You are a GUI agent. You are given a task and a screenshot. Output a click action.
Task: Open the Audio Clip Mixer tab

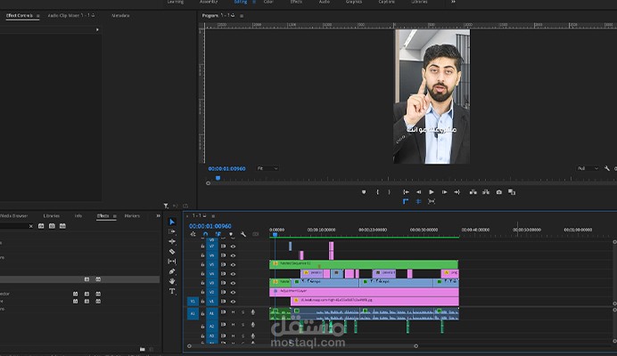coord(70,15)
